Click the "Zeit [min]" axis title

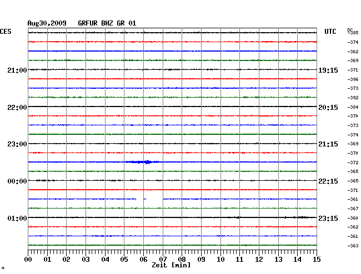[x=171, y=265]
